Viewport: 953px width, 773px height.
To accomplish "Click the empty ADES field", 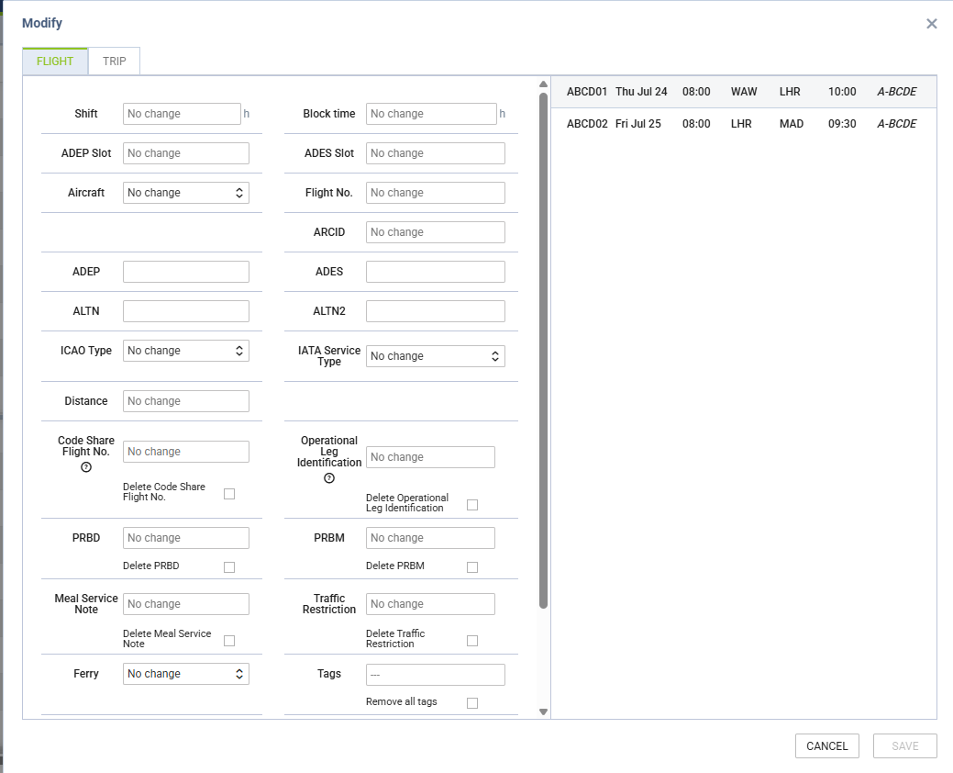I will point(435,272).
